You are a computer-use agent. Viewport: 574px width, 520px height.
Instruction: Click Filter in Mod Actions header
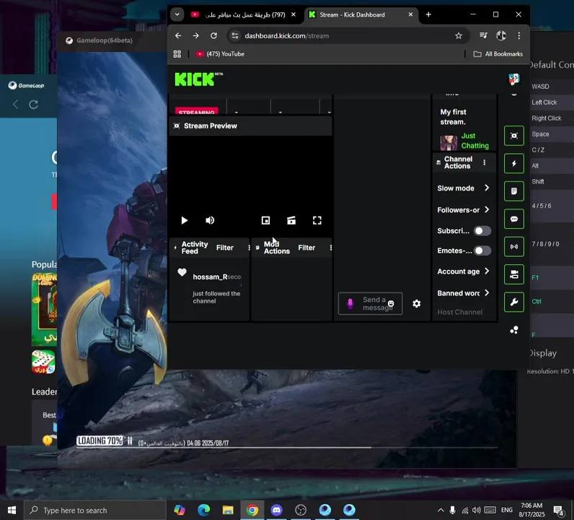(306, 248)
